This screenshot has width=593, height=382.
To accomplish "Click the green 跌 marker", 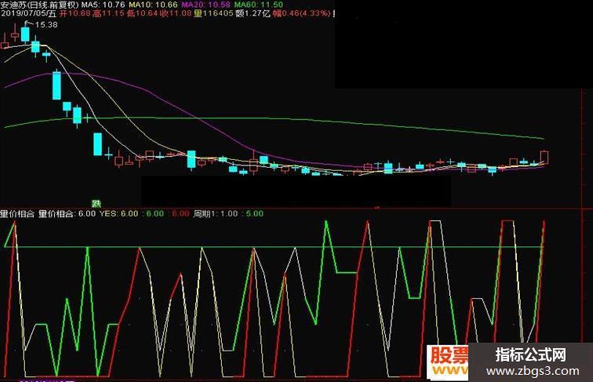I will pos(97,203).
